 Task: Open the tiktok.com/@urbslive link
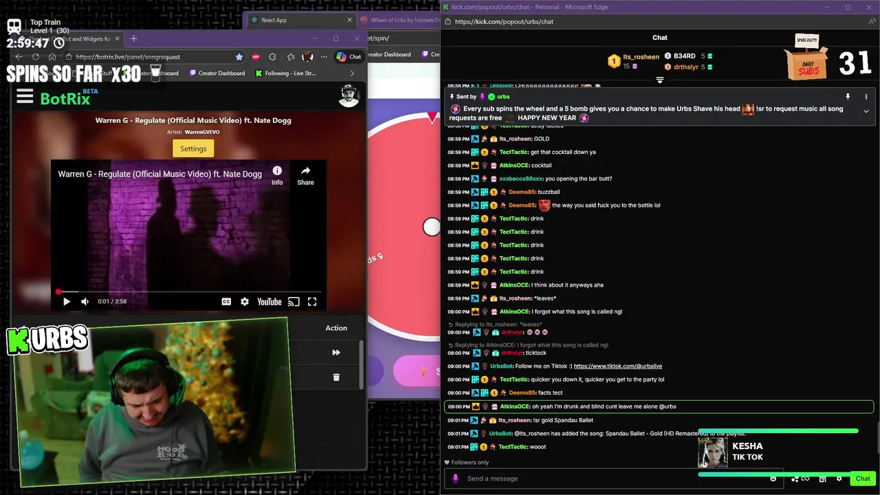click(617, 366)
